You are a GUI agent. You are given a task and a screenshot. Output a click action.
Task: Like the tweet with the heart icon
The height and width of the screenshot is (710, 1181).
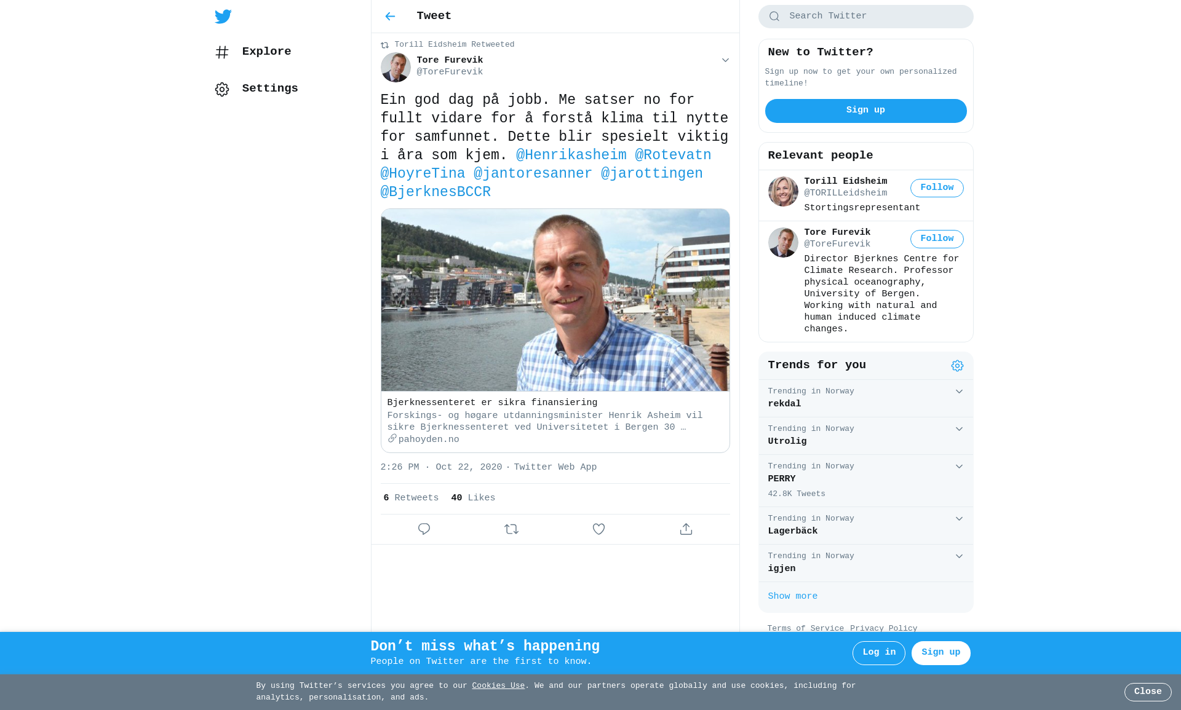pyautogui.click(x=598, y=529)
